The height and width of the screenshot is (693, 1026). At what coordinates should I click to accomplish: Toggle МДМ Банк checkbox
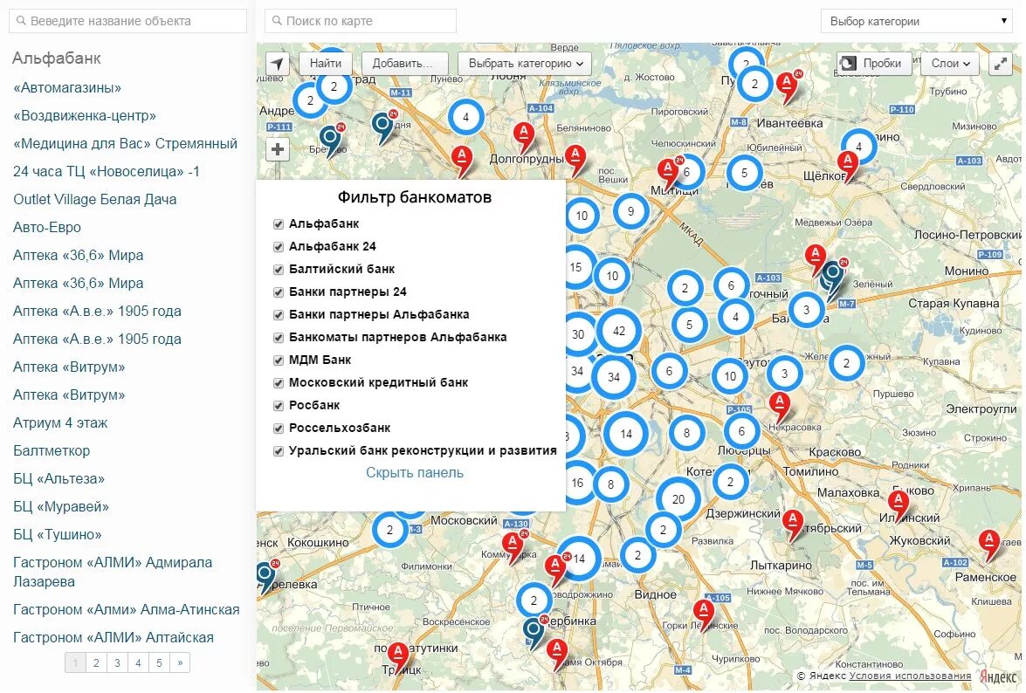pos(278,360)
